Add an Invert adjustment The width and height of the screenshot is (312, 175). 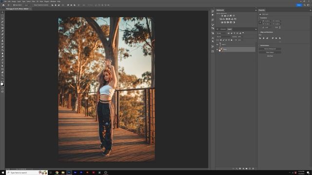pos(222,22)
